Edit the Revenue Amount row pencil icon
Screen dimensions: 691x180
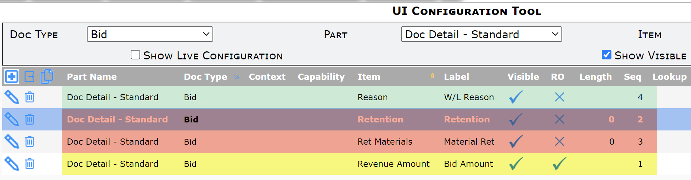pos(11,164)
